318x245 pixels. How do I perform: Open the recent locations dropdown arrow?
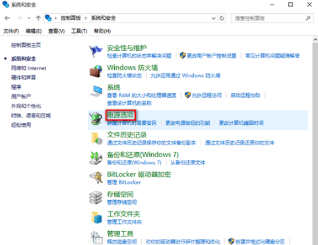point(29,18)
